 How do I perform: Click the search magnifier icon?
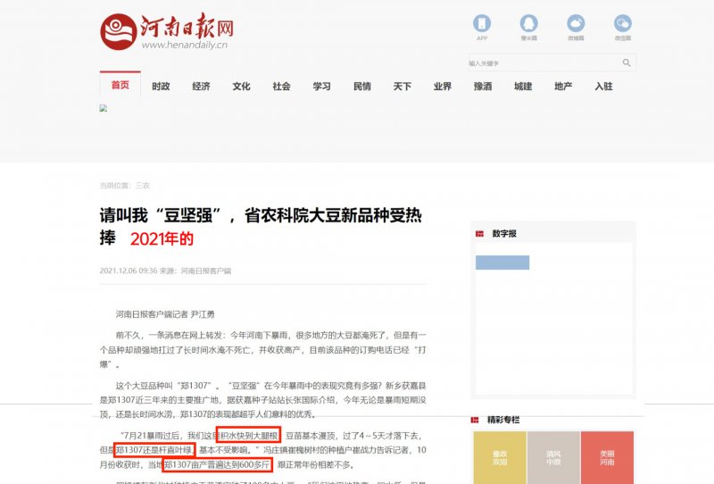tap(627, 63)
